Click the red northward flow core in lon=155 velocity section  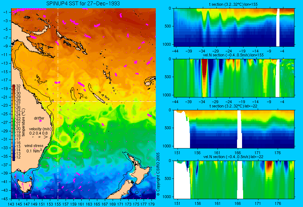pos(204,68)
